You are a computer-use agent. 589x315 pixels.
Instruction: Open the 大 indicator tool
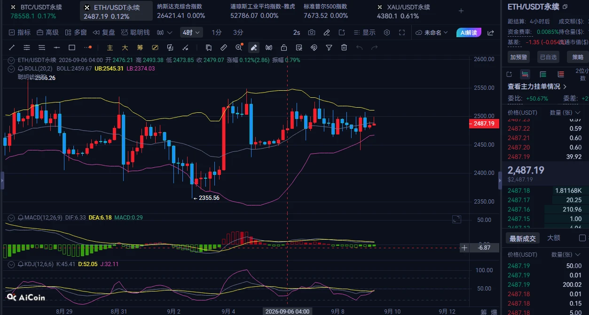point(125,47)
